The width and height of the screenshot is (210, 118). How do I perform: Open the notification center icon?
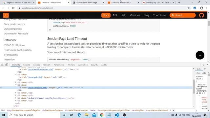205,115
